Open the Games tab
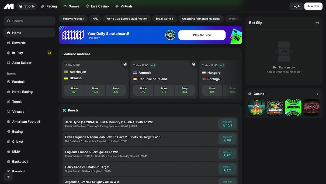The image size is (326, 184). 71,6
